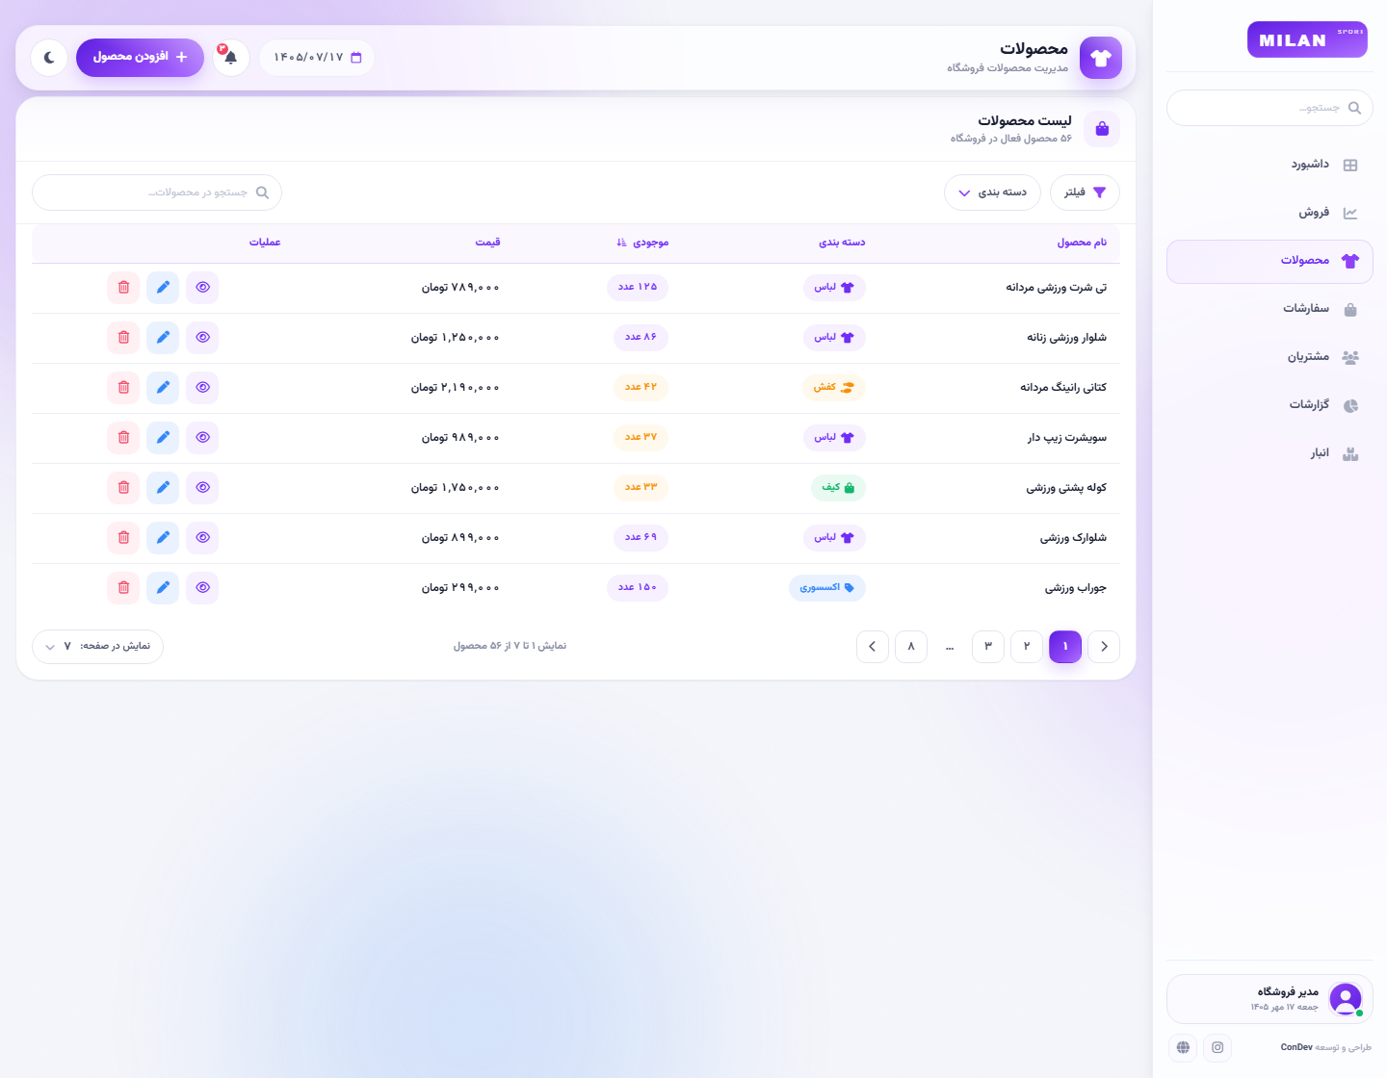Click the افزودن محصول button
The image size is (1387, 1078).
(140, 58)
